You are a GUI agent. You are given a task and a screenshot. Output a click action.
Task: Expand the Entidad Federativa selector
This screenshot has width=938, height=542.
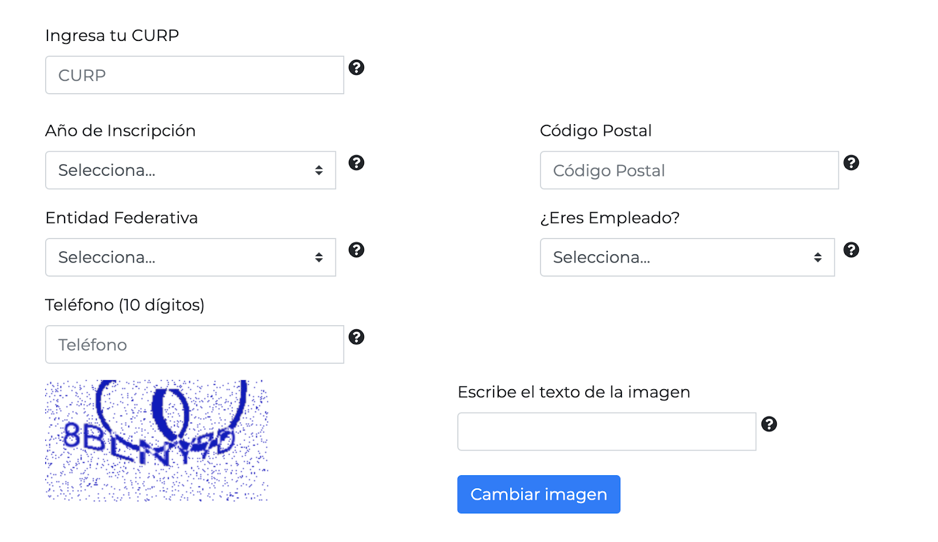(x=191, y=257)
